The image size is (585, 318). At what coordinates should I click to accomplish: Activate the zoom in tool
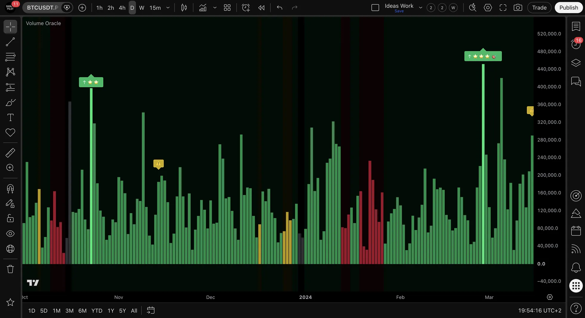pos(10,168)
